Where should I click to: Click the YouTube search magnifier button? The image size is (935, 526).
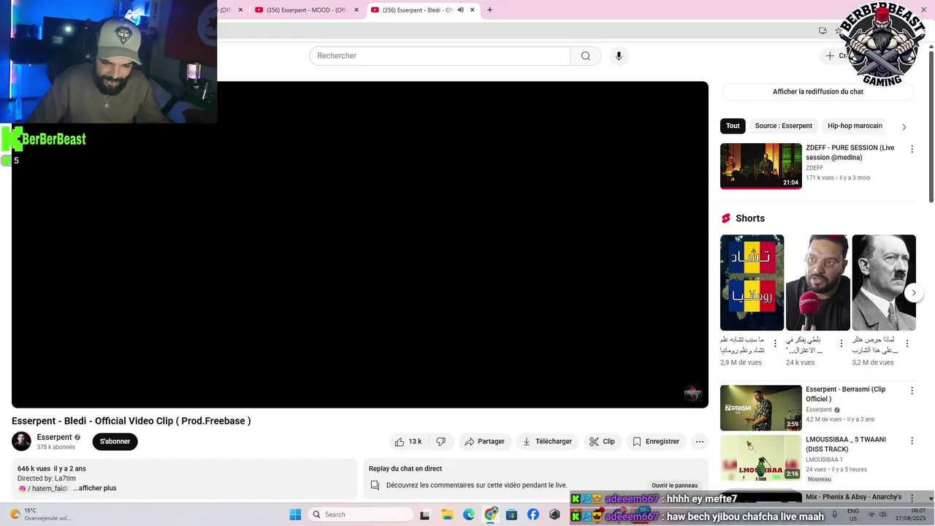585,56
